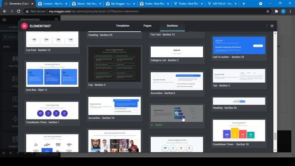Close the SAY HELLO browser tab
The image size is (295, 166).
tap(236, 4)
